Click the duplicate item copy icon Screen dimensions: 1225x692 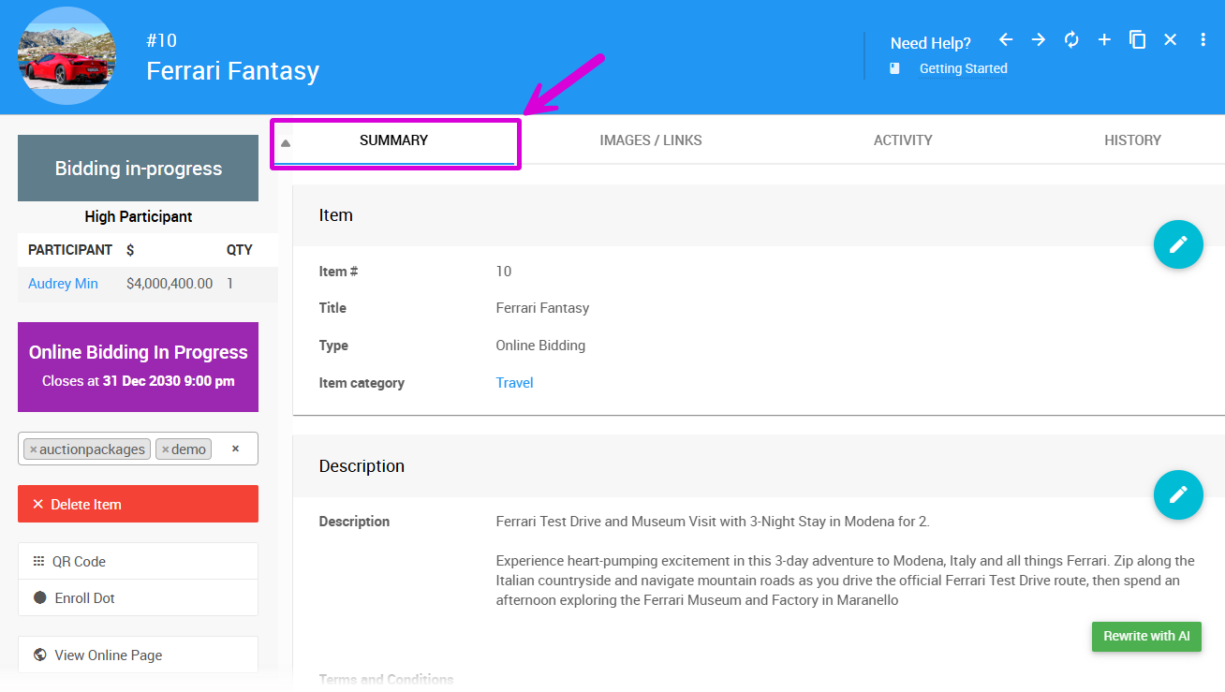point(1137,39)
